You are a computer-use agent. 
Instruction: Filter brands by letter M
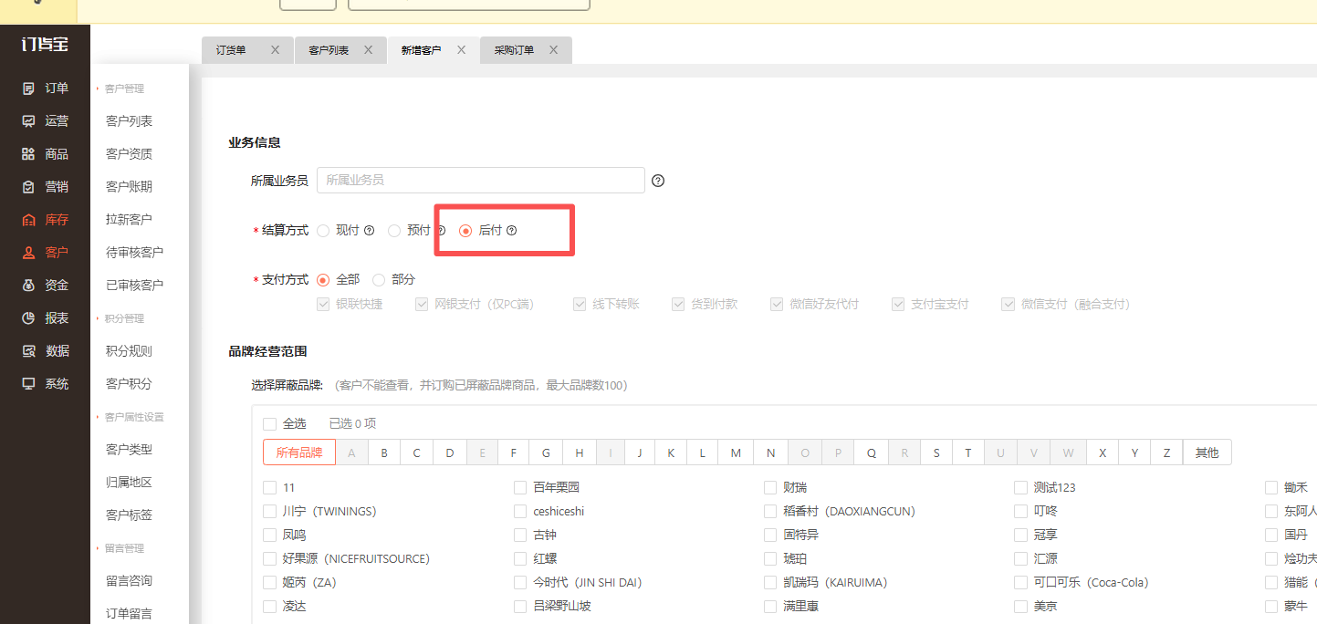[736, 452]
